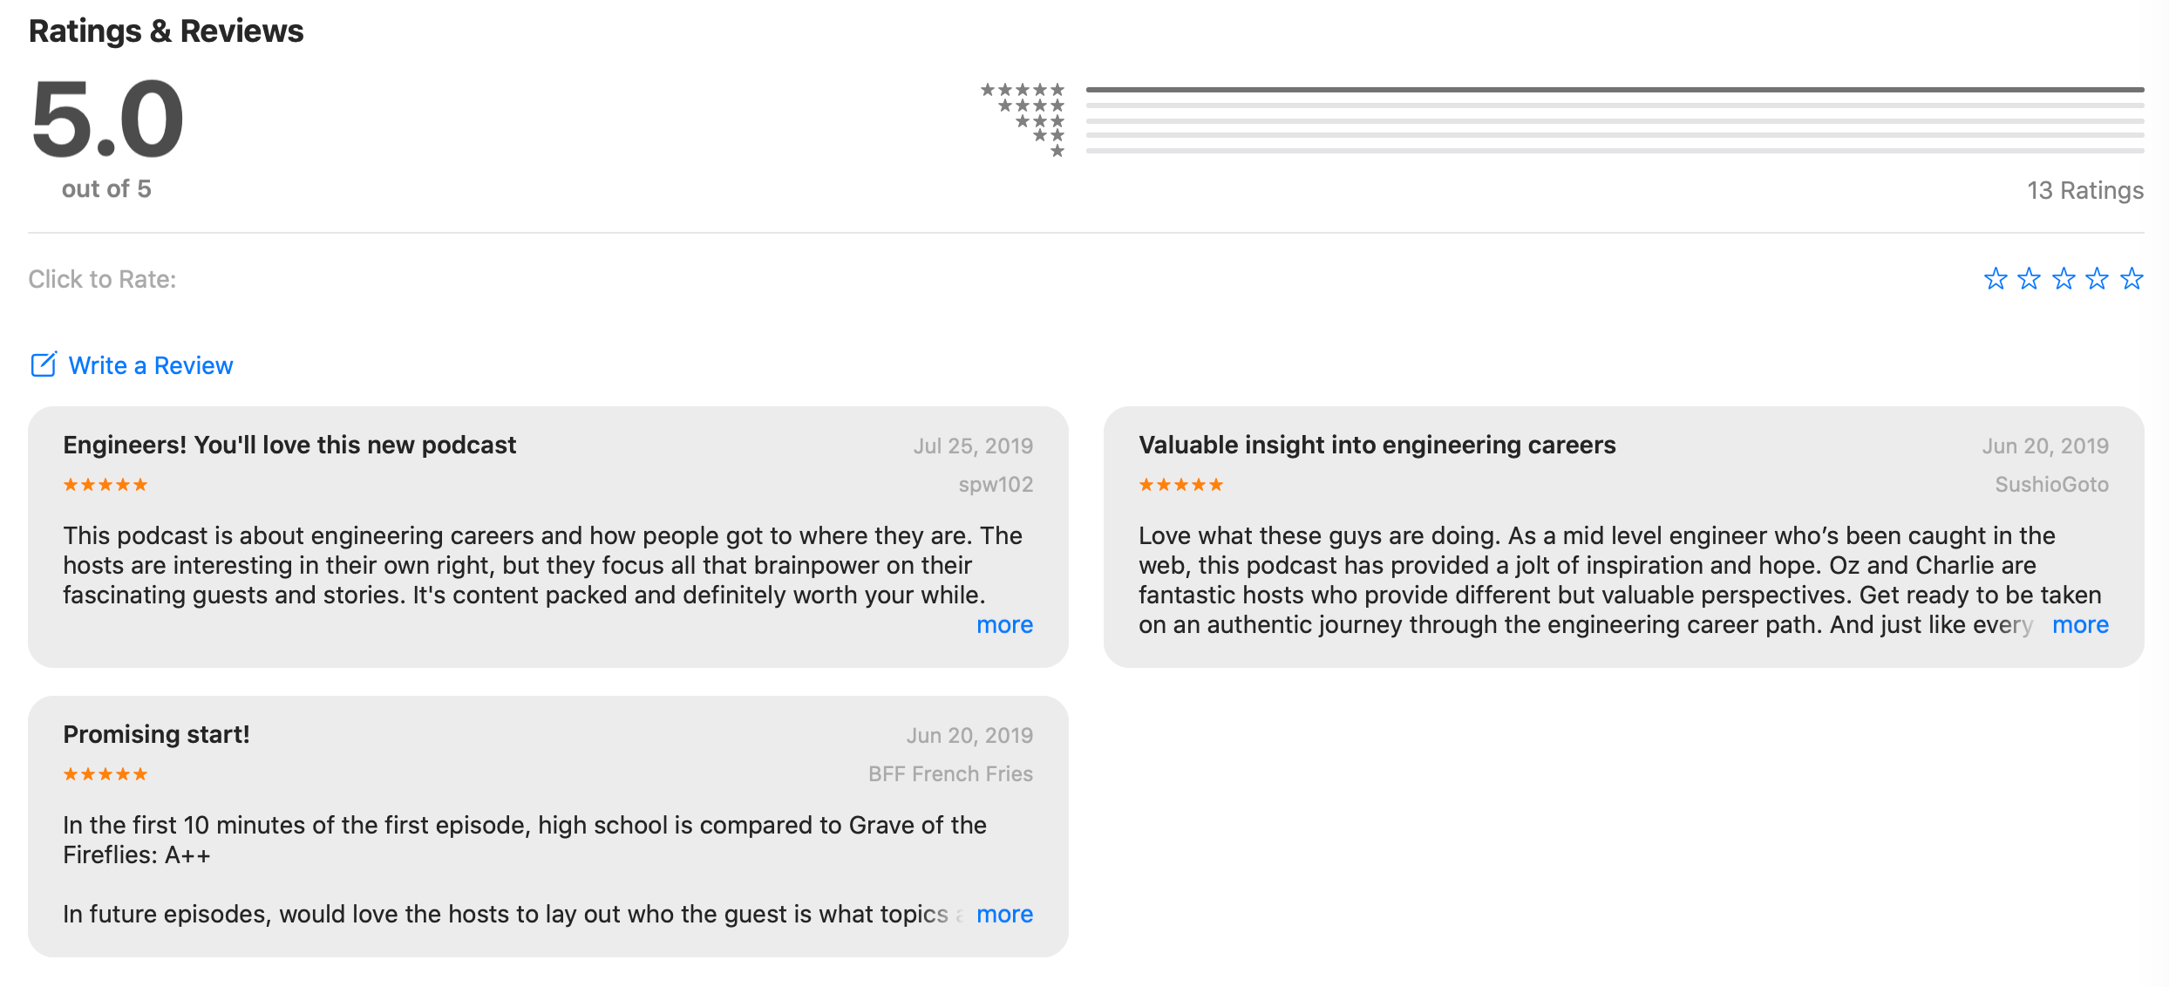The image size is (2169, 987).
Task: Click the five-star row in ratings histogram
Action: [1022, 89]
